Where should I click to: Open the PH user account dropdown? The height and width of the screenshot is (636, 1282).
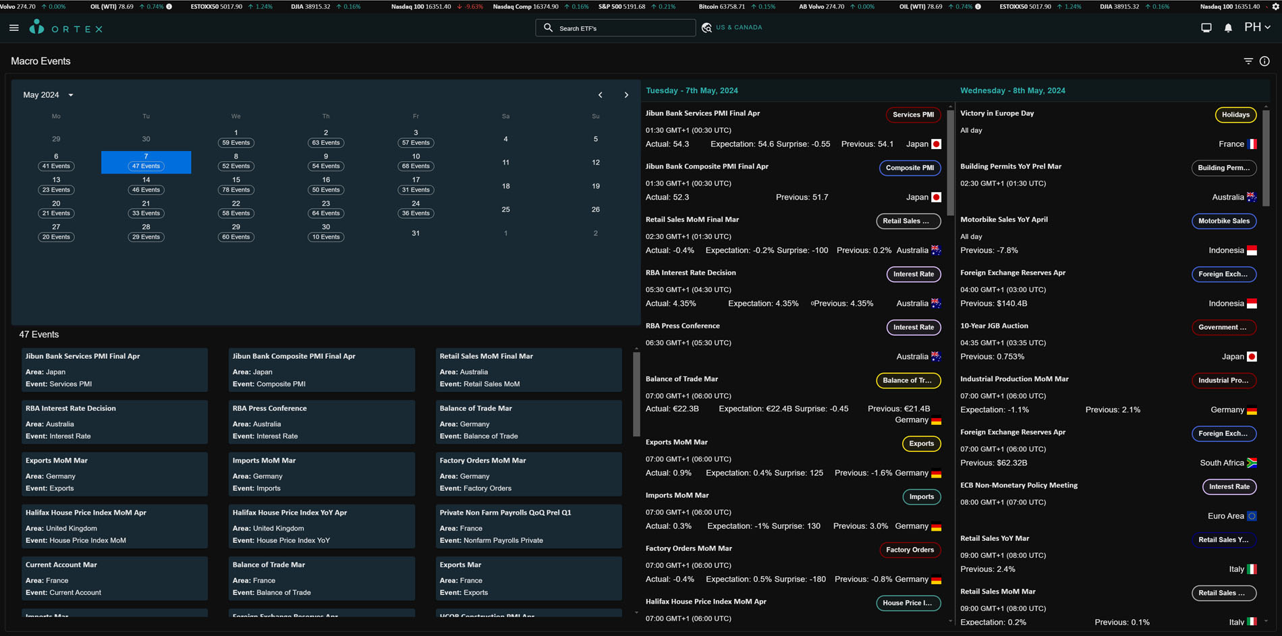[x=1257, y=28]
